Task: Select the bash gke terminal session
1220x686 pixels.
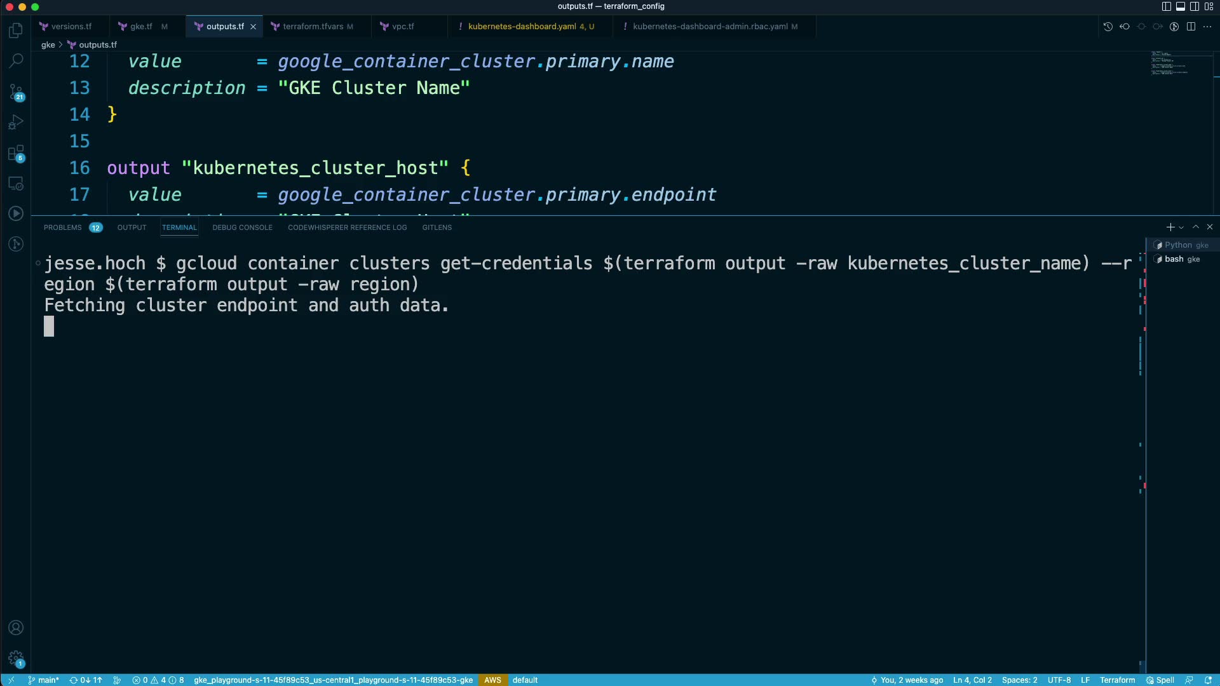Action: click(x=1181, y=259)
